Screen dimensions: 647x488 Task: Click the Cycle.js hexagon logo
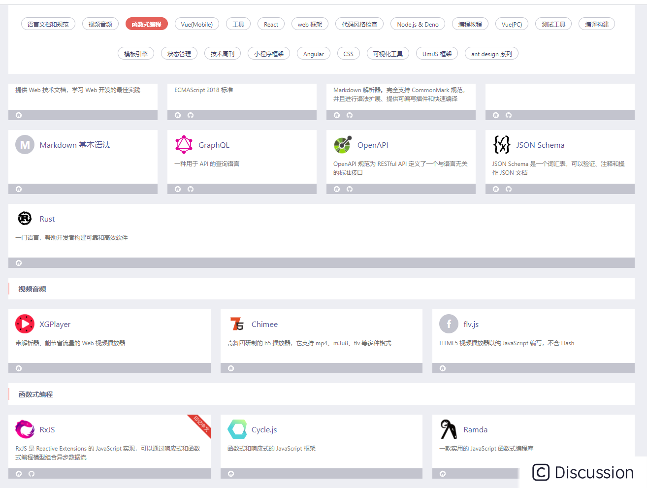(x=237, y=429)
